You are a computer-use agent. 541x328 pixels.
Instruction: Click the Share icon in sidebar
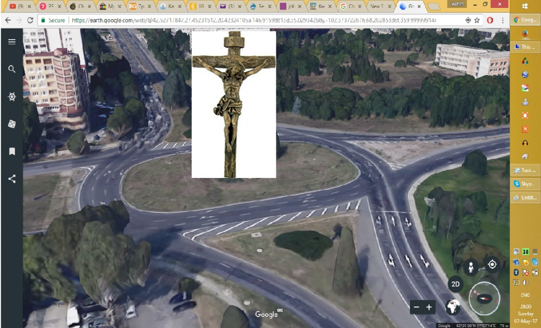[x=12, y=179]
